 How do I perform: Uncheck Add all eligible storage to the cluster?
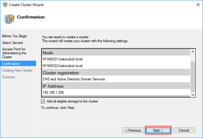coord(43,101)
